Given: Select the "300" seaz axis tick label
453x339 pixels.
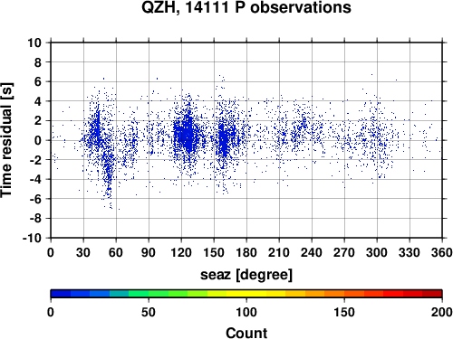Looking at the screenshot, I should (377, 252).
